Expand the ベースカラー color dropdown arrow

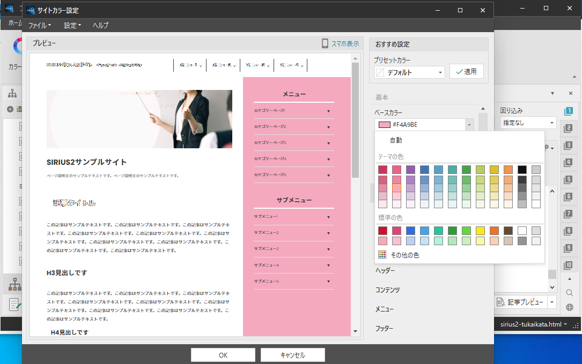coord(470,125)
